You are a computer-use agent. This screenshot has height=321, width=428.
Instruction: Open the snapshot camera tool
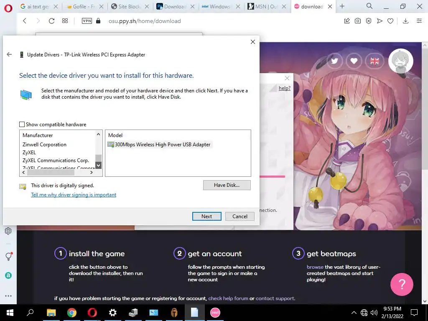[x=358, y=21]
